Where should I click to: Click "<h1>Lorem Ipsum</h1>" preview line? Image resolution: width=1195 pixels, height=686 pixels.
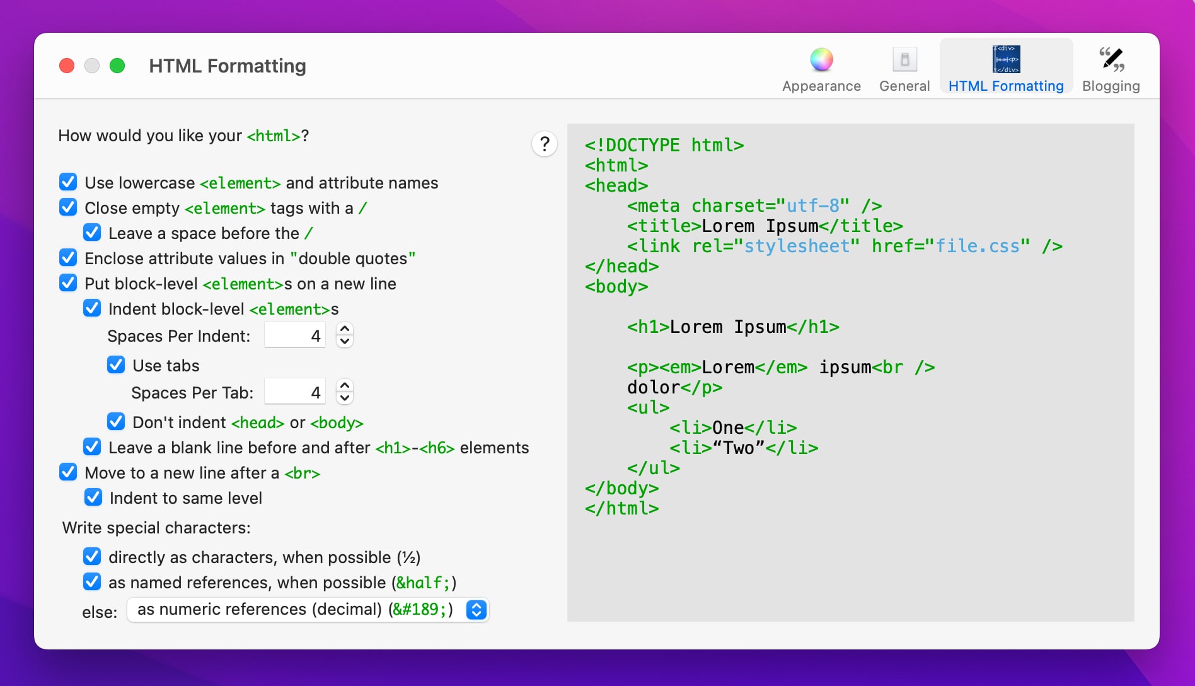(x=733, y=327)
